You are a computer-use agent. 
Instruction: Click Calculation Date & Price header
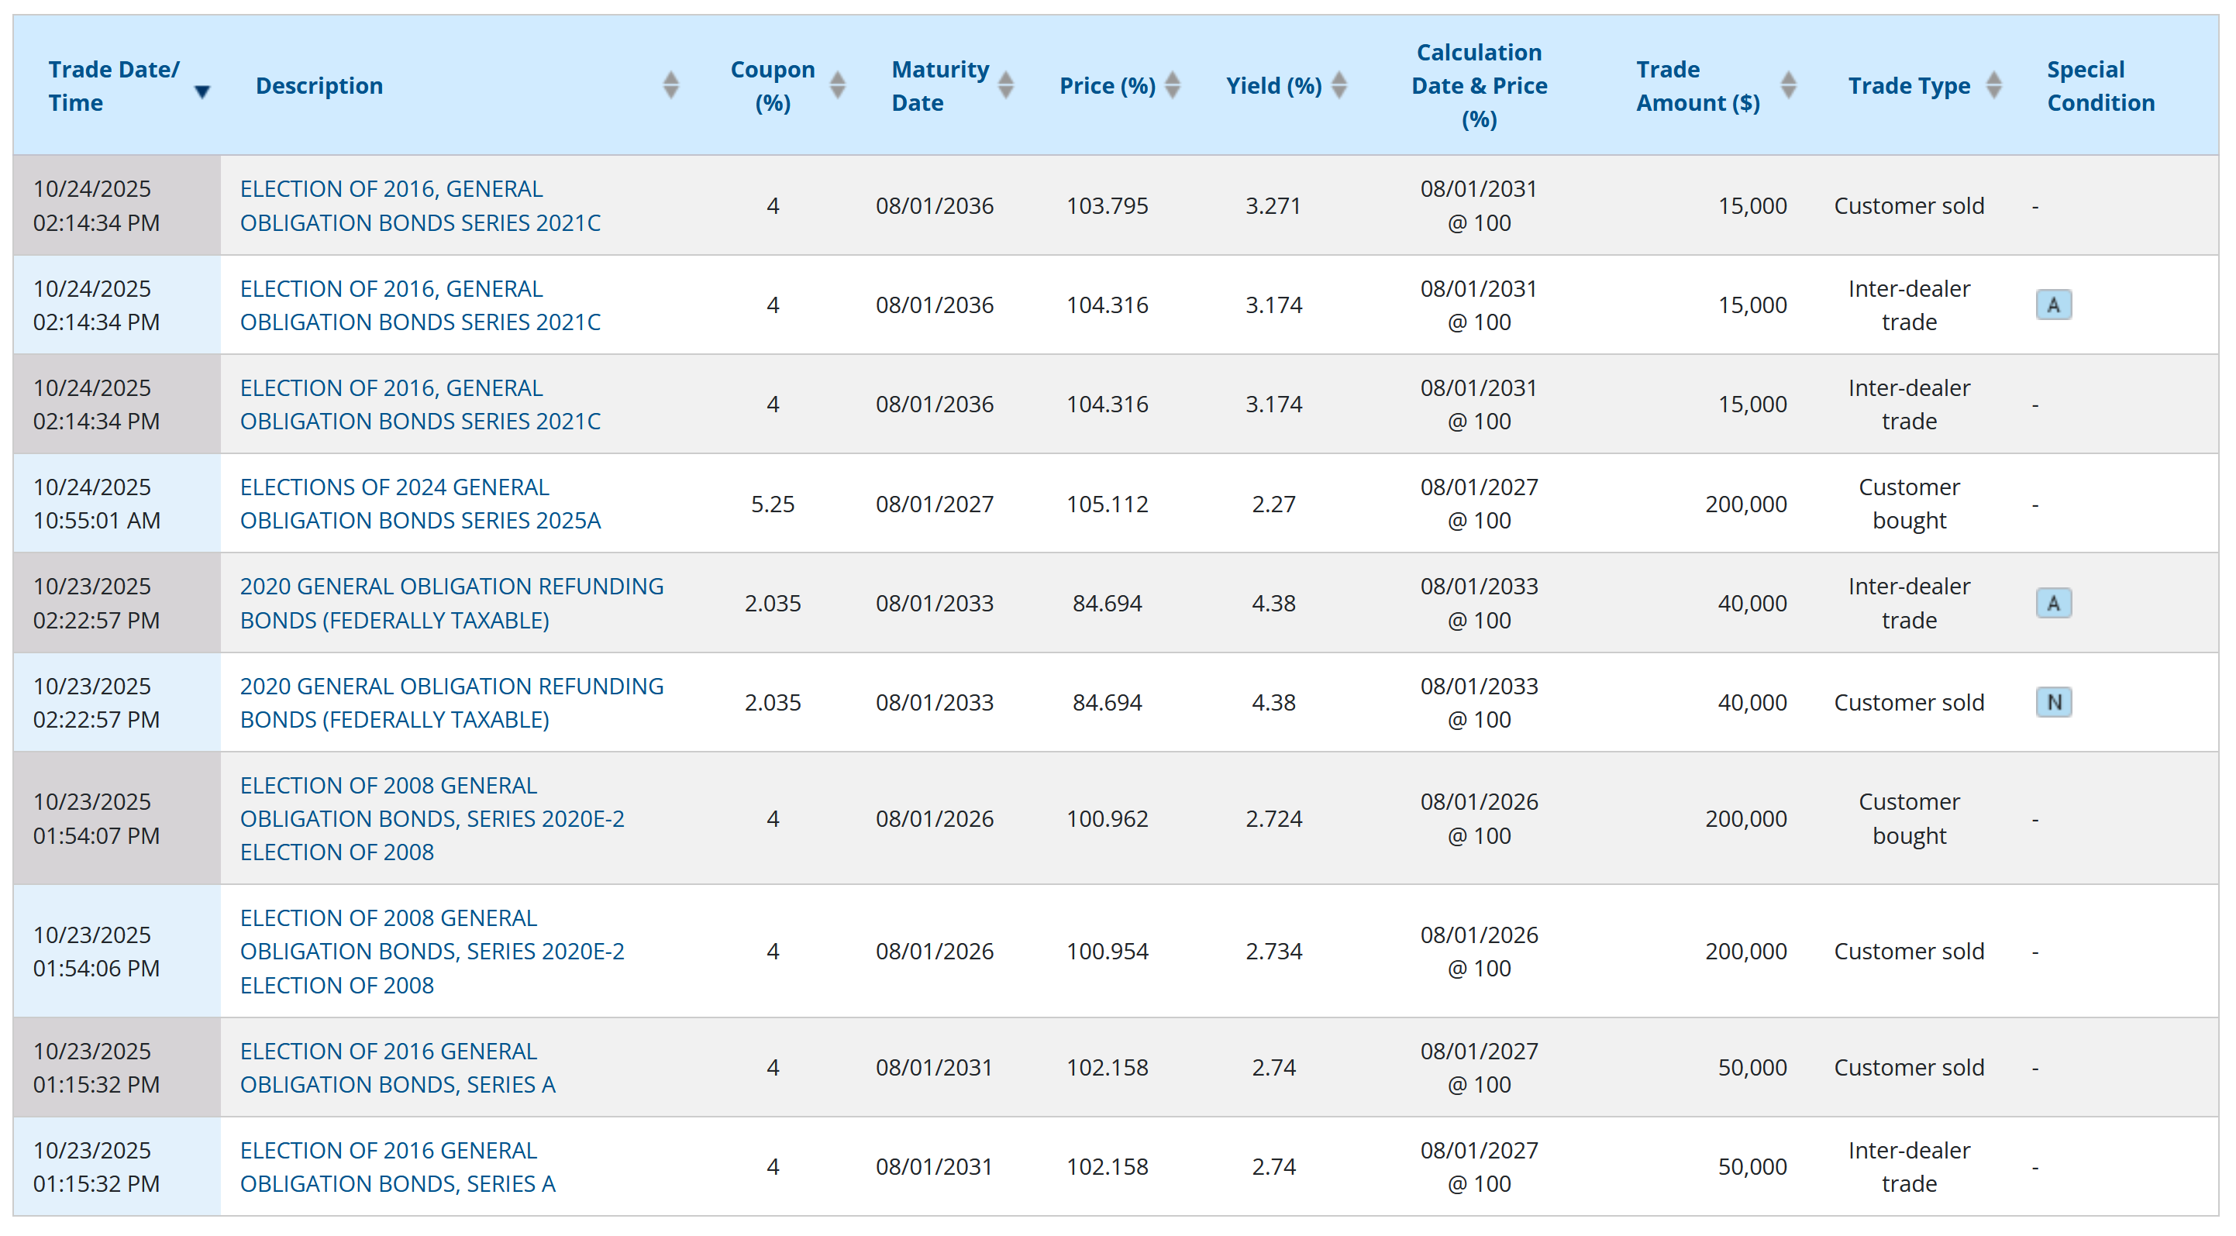[x=1478, y=85]
